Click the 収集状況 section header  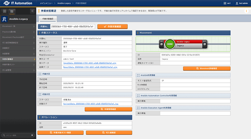(x=85, y=94)
